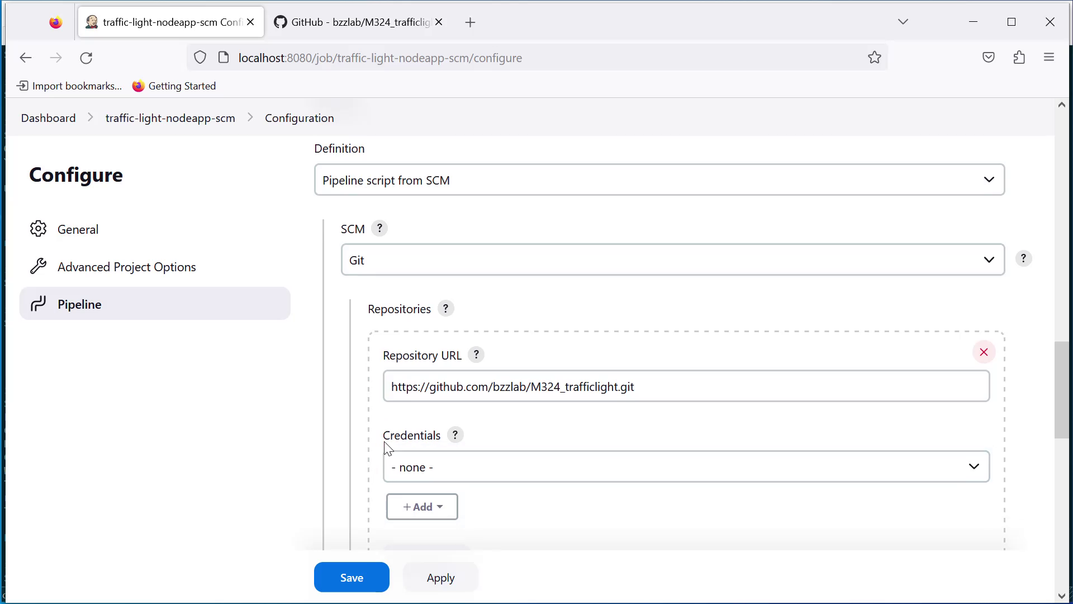Click the SCM help question mark icon
1073x604 pixels.
[379, 229]
